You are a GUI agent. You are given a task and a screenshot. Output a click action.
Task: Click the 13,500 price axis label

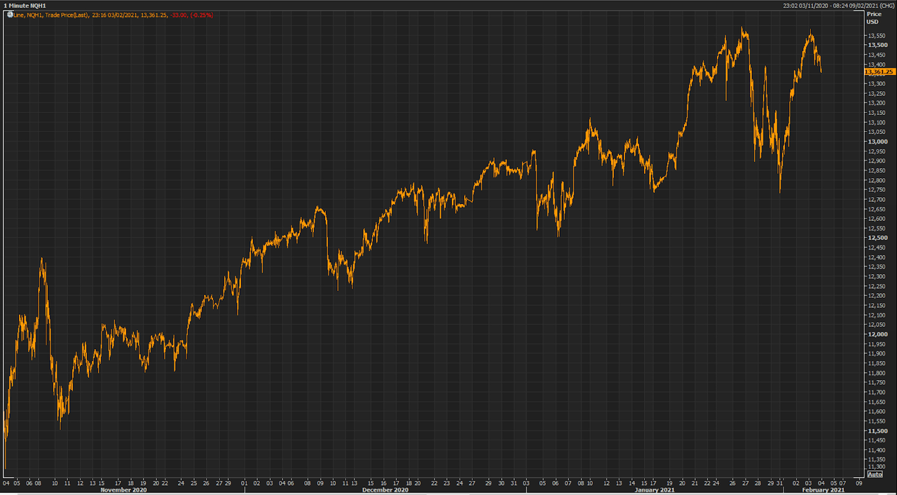pyautogui.click(x=877, y=45)
